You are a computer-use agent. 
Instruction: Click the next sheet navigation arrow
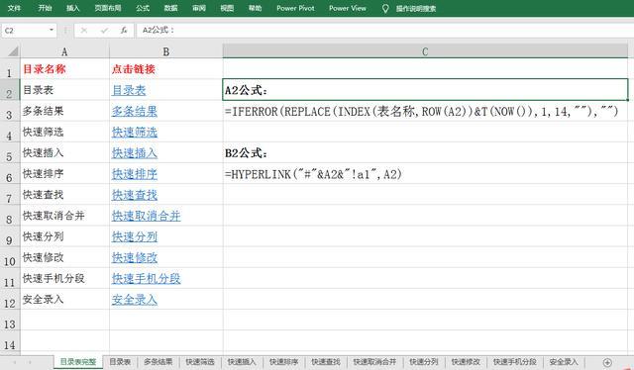30,362
